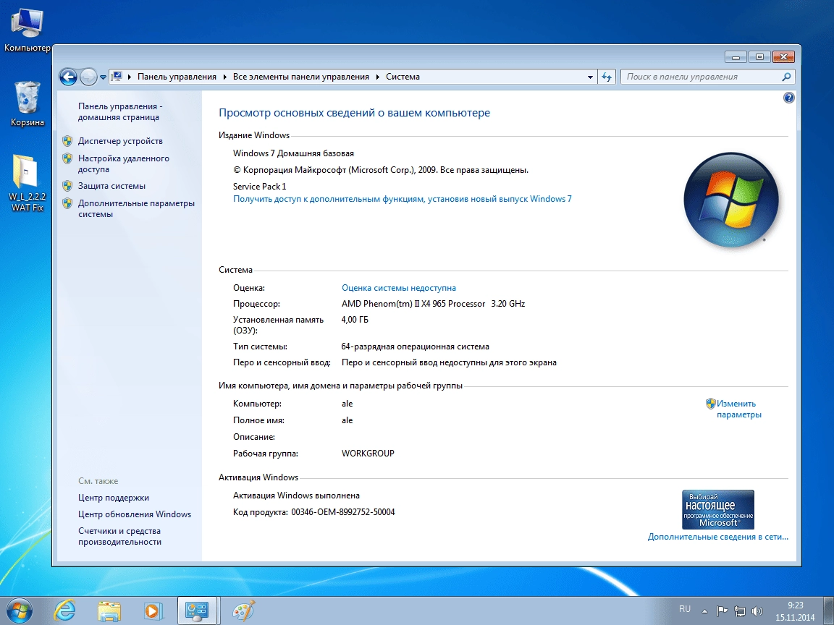Screen dimensions: 834x625
Task: Expand the arrow after Панель управления
Action: pyautogui.click(x=224, y=77)
